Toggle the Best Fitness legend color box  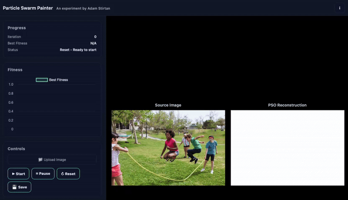click(x=42, y=80)
